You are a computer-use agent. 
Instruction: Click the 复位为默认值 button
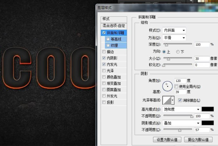coord(198,139)
